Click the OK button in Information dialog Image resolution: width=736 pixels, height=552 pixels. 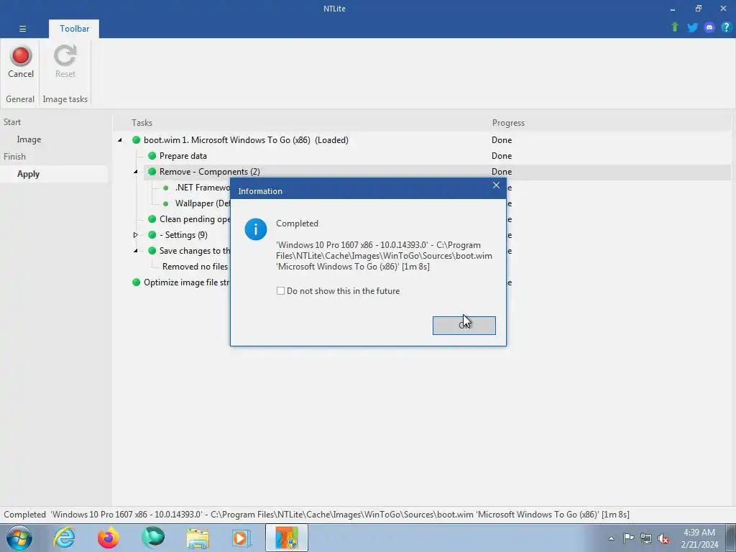[464, 326]
